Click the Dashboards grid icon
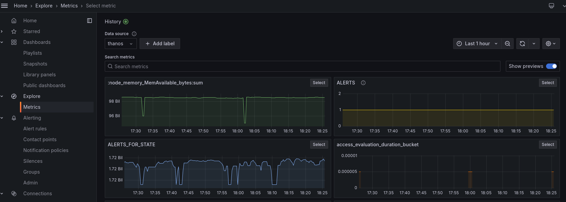The height and width of the screenshot is (202, 566). click(x=14, y=42)
